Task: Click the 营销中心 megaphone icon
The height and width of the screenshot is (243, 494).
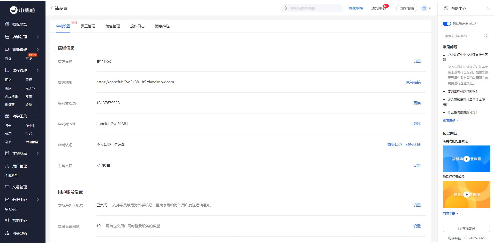Action: pyautogui.click(x=7, y=221)
